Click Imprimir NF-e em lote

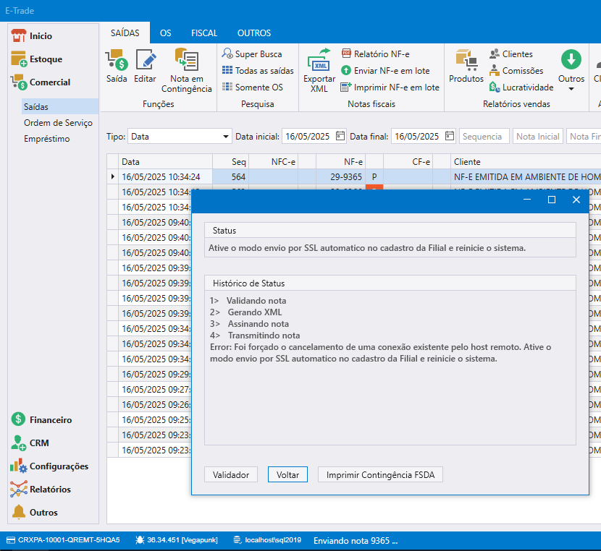point(390,87)
